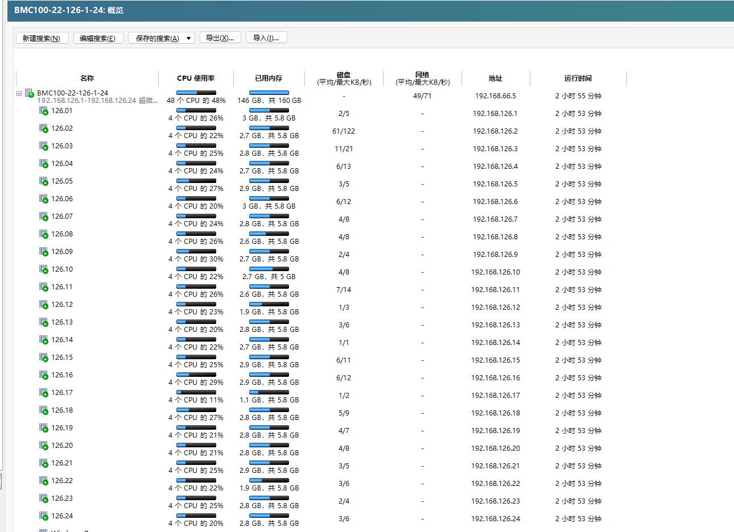Sort by the CPU 使用率 column header
Viewport: 734px width, 532px height.
pos(196,78)
